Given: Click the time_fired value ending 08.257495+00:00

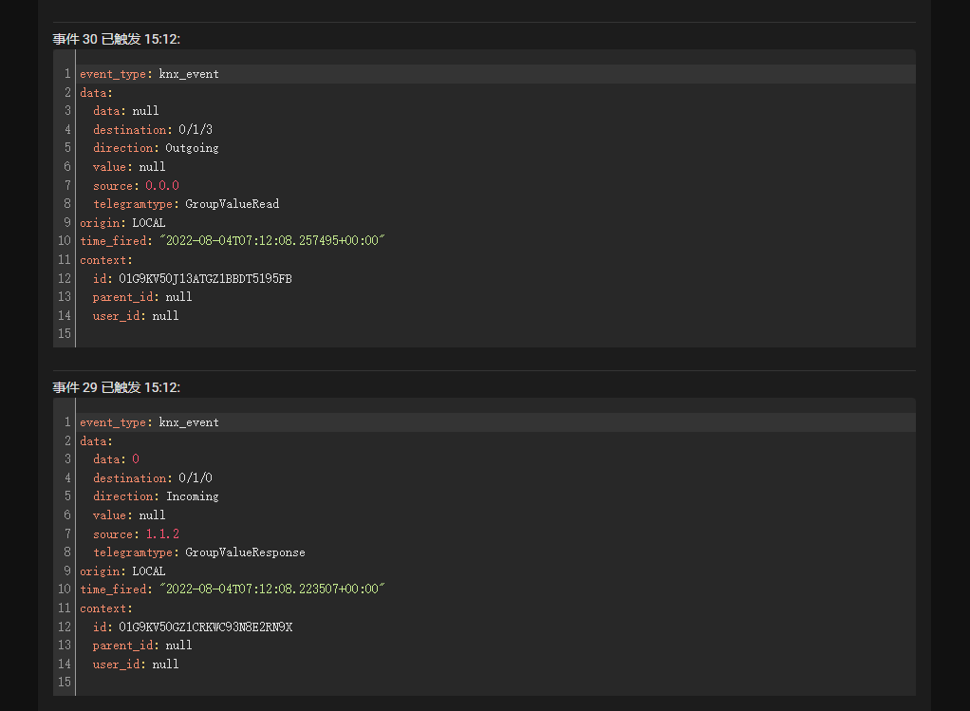Looking at the screenshot, I should pos(271,241).
